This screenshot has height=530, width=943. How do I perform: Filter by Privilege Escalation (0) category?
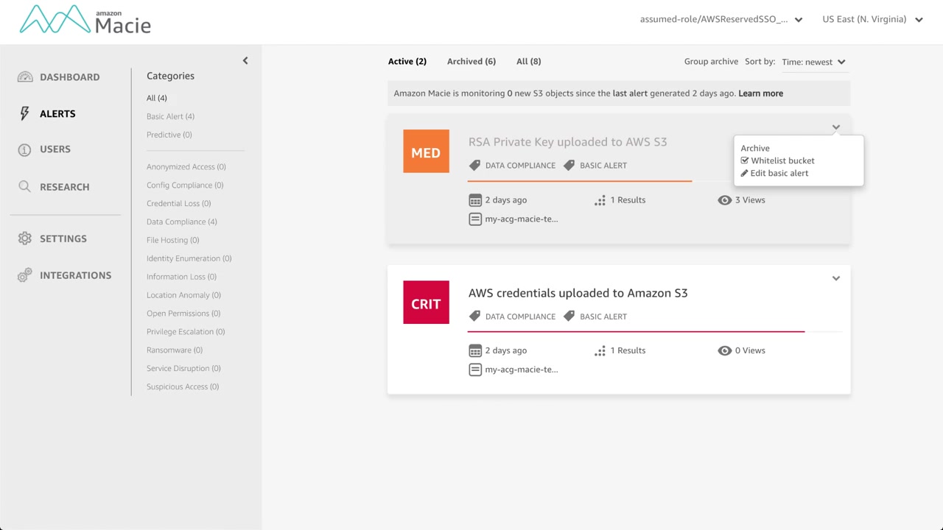tap(186, 332)
